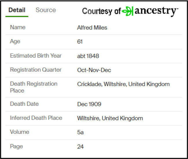
Task: Click the Registration Quarter label
Action: [36, 70]
